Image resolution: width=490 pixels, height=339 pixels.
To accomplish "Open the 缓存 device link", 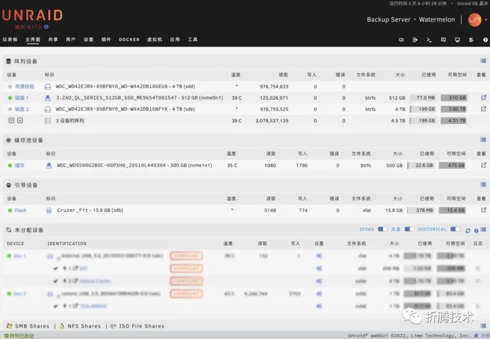I will click(x=20, y=165).
